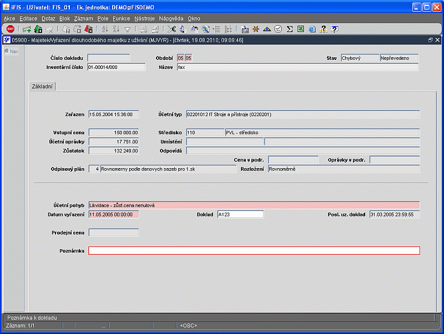Open the Nástroje menu
The height and width of the screenshot is (334, 444).
pyautogui.click(x=144, y=18)
